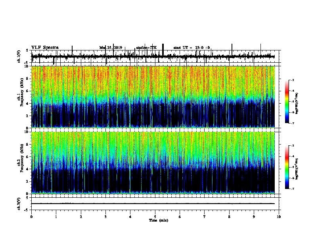The height and width of the screenshot is (243, 314).
Task: Click the '6' tick on the Time axis
Action: click(180, 217)
